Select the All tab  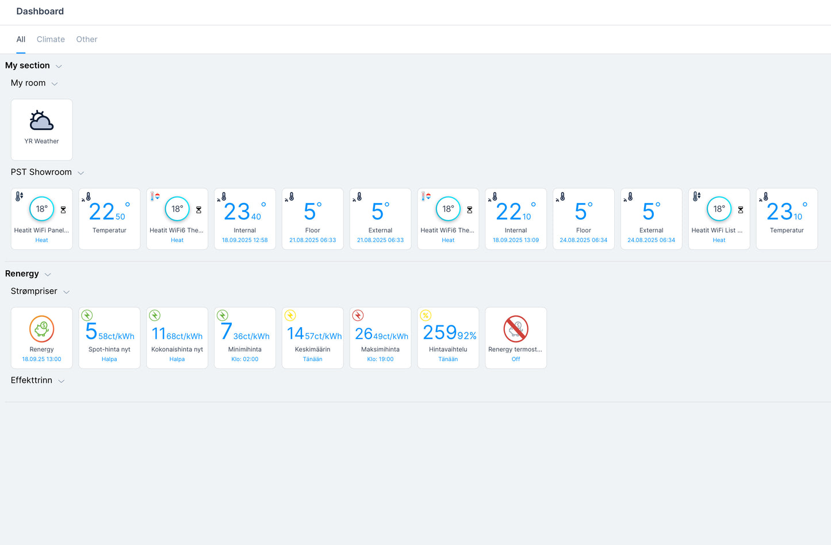21,40
